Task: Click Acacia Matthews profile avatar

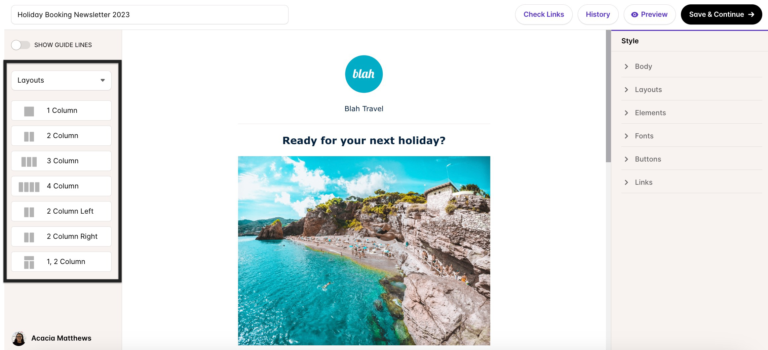Action: click(x=19, y=338)
